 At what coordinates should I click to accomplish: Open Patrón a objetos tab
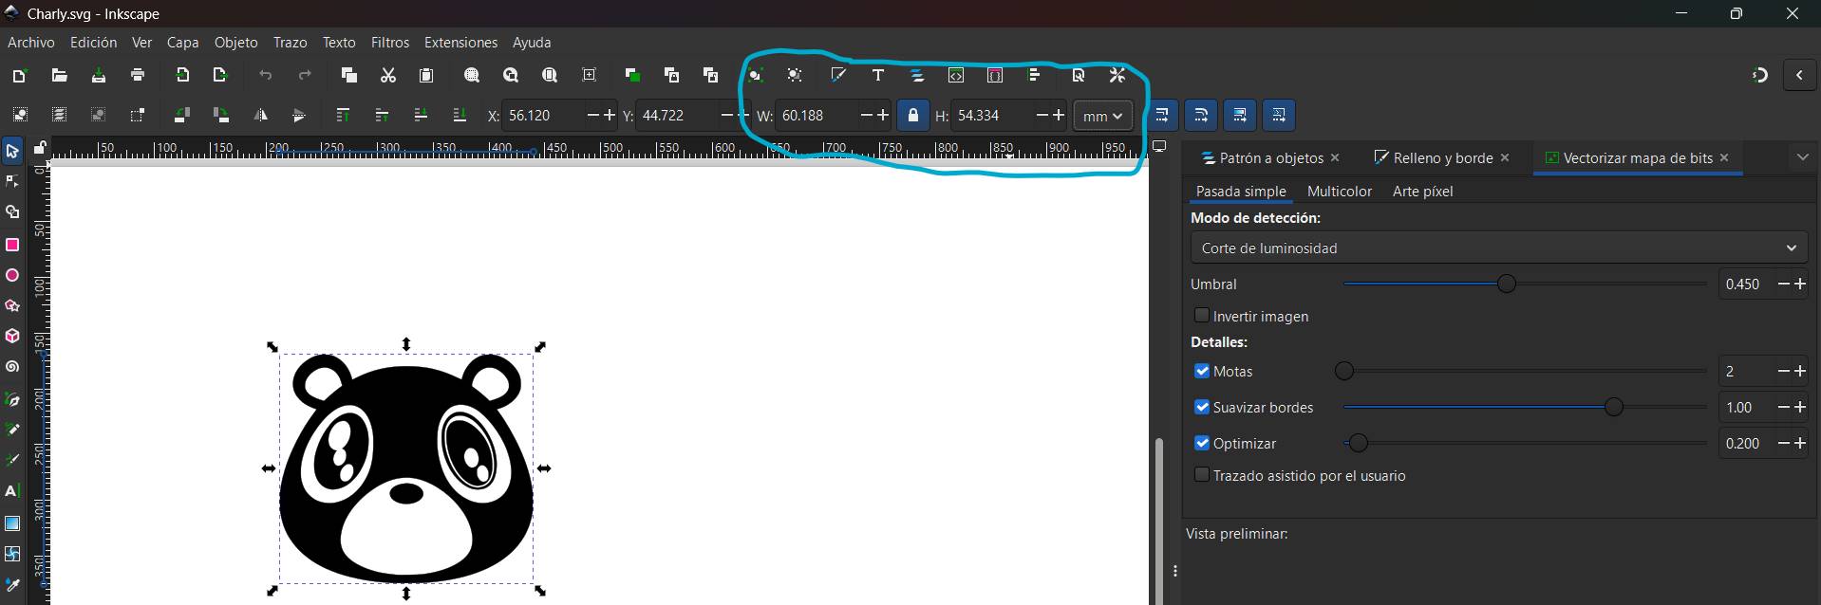coord(1262,157)
